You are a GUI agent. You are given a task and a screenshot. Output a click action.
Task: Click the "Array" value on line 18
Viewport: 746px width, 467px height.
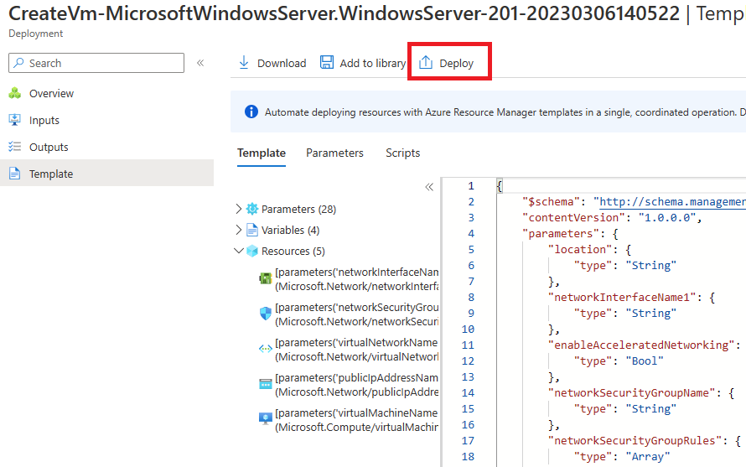pos(648,457)
